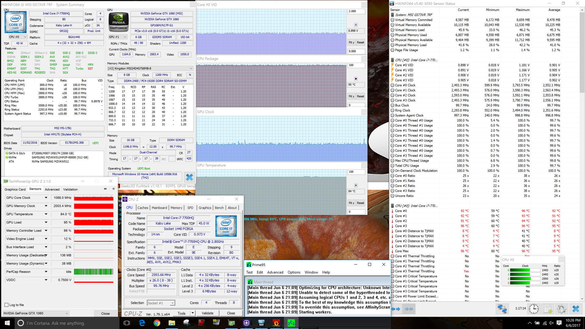Open SPD tab in CPU-Z
Viewport: 585px width, 329px height.
[190, 208]
